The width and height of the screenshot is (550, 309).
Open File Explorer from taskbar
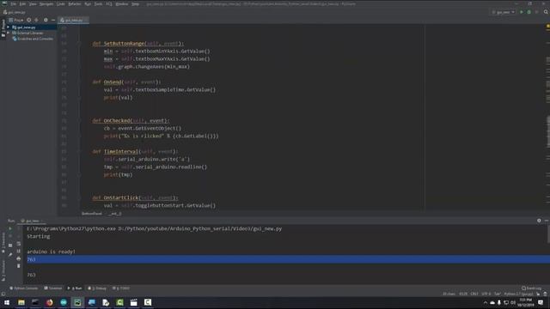click(x=21, y=302)
